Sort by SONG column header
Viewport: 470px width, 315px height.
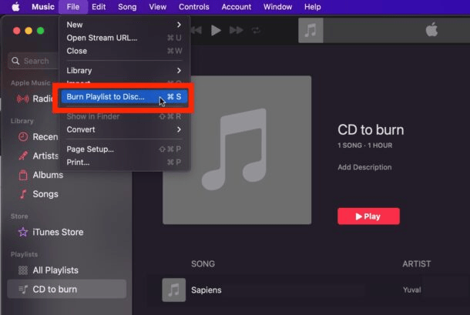(x=203, y=263)
